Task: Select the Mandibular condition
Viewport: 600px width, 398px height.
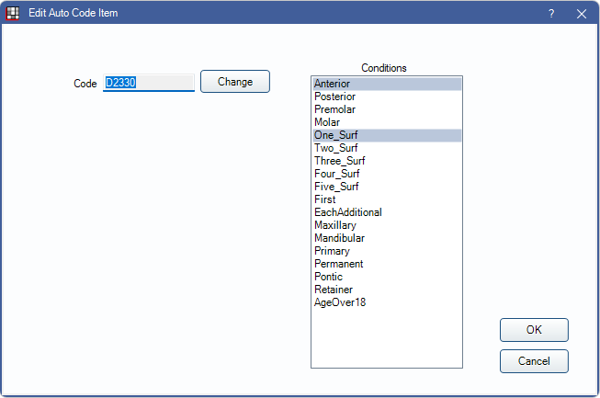Action: (339, 238)
